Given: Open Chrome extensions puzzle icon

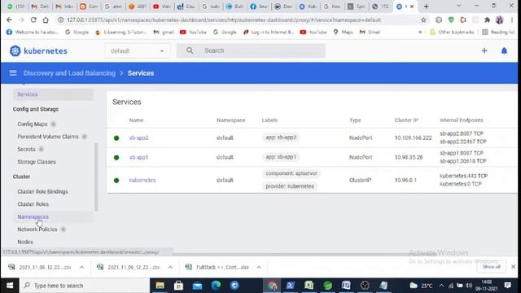Looking at the screenshot, I should pos(487,20).
